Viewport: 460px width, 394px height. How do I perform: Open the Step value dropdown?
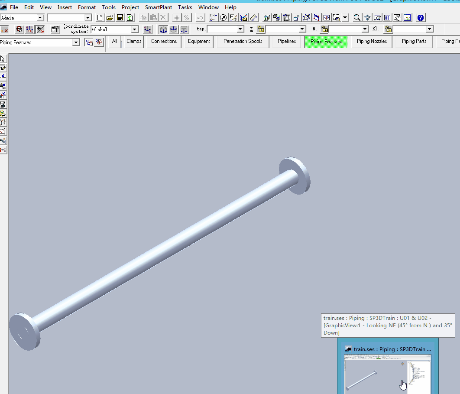pyautogui.click(x=240, y=29)
